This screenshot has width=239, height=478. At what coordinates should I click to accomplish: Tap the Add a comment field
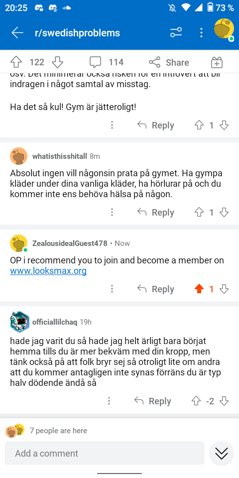click(104, 453)
